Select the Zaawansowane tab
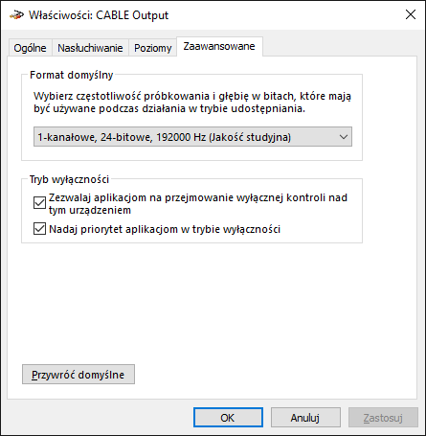Viewport: 426px width, 436px height. click(219, 47)
